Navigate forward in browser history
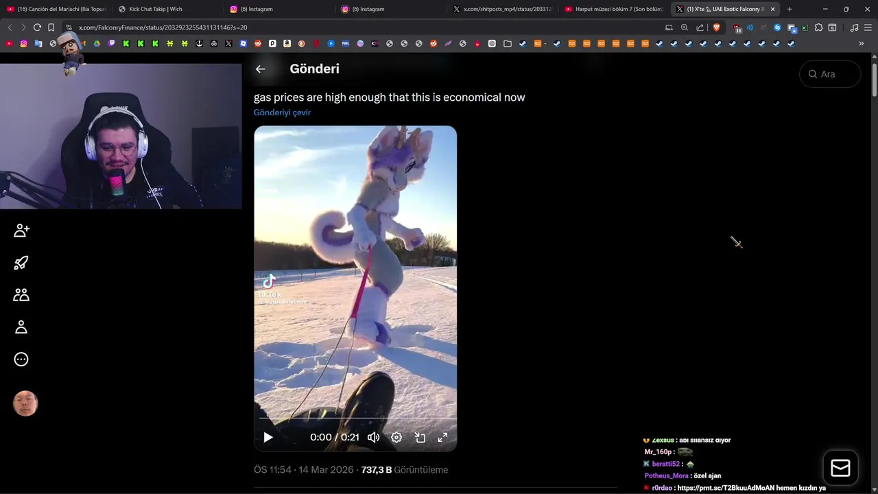This screenshot has height=494, width=878. (23, 27)
